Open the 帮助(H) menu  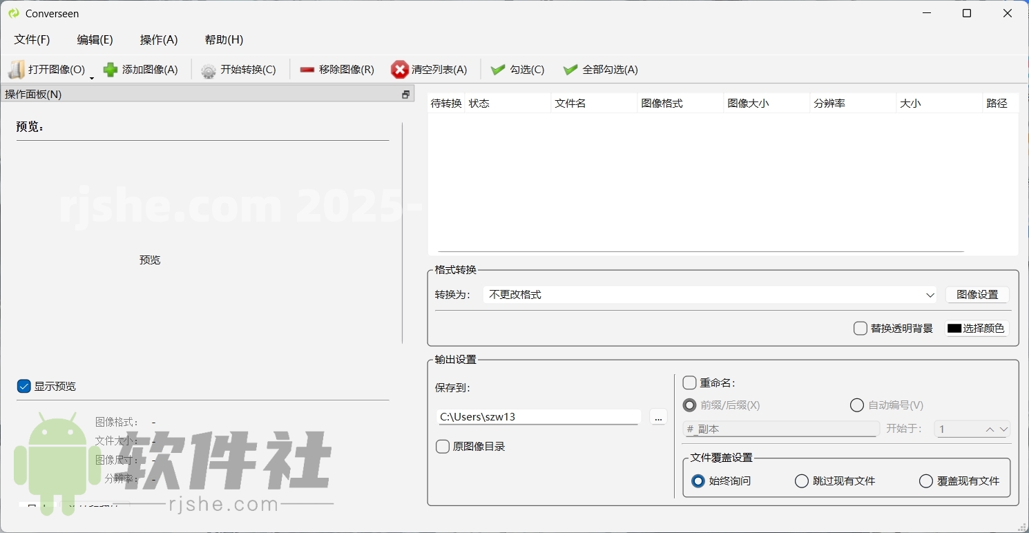[x=223, y=39]
